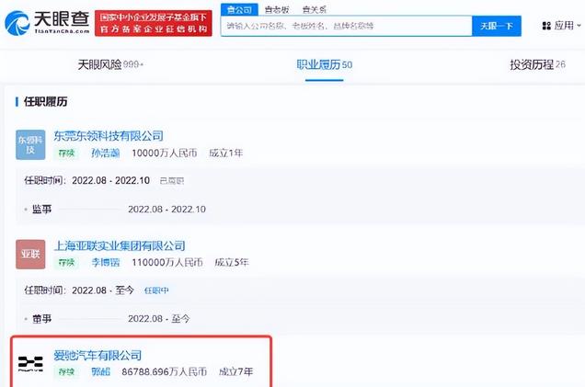Screen dimensions: 585x387
Task: Click the 26 count beside 投资历程
Action: 560,64
